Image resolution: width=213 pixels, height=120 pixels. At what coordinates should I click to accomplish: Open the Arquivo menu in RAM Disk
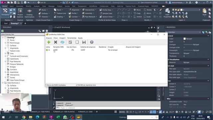click(x=49, y=38)
